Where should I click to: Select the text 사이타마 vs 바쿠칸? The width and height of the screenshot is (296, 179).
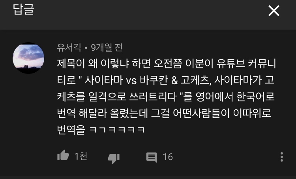click(x=126, y=80)
